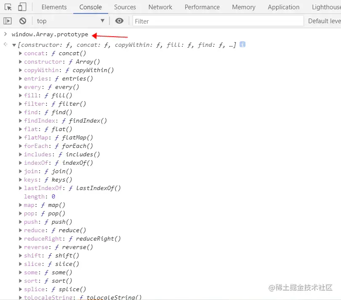Create a live expression with the eye icon

(x=119, y=21)
